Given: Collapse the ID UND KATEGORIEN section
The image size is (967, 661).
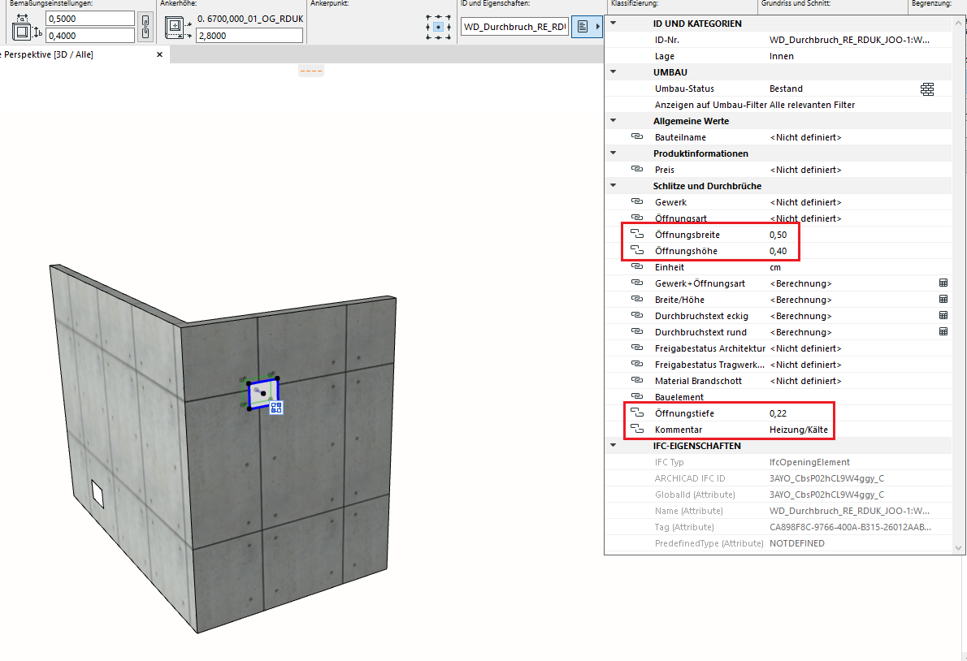Looking at the screenshot, I should click(613, 24).
